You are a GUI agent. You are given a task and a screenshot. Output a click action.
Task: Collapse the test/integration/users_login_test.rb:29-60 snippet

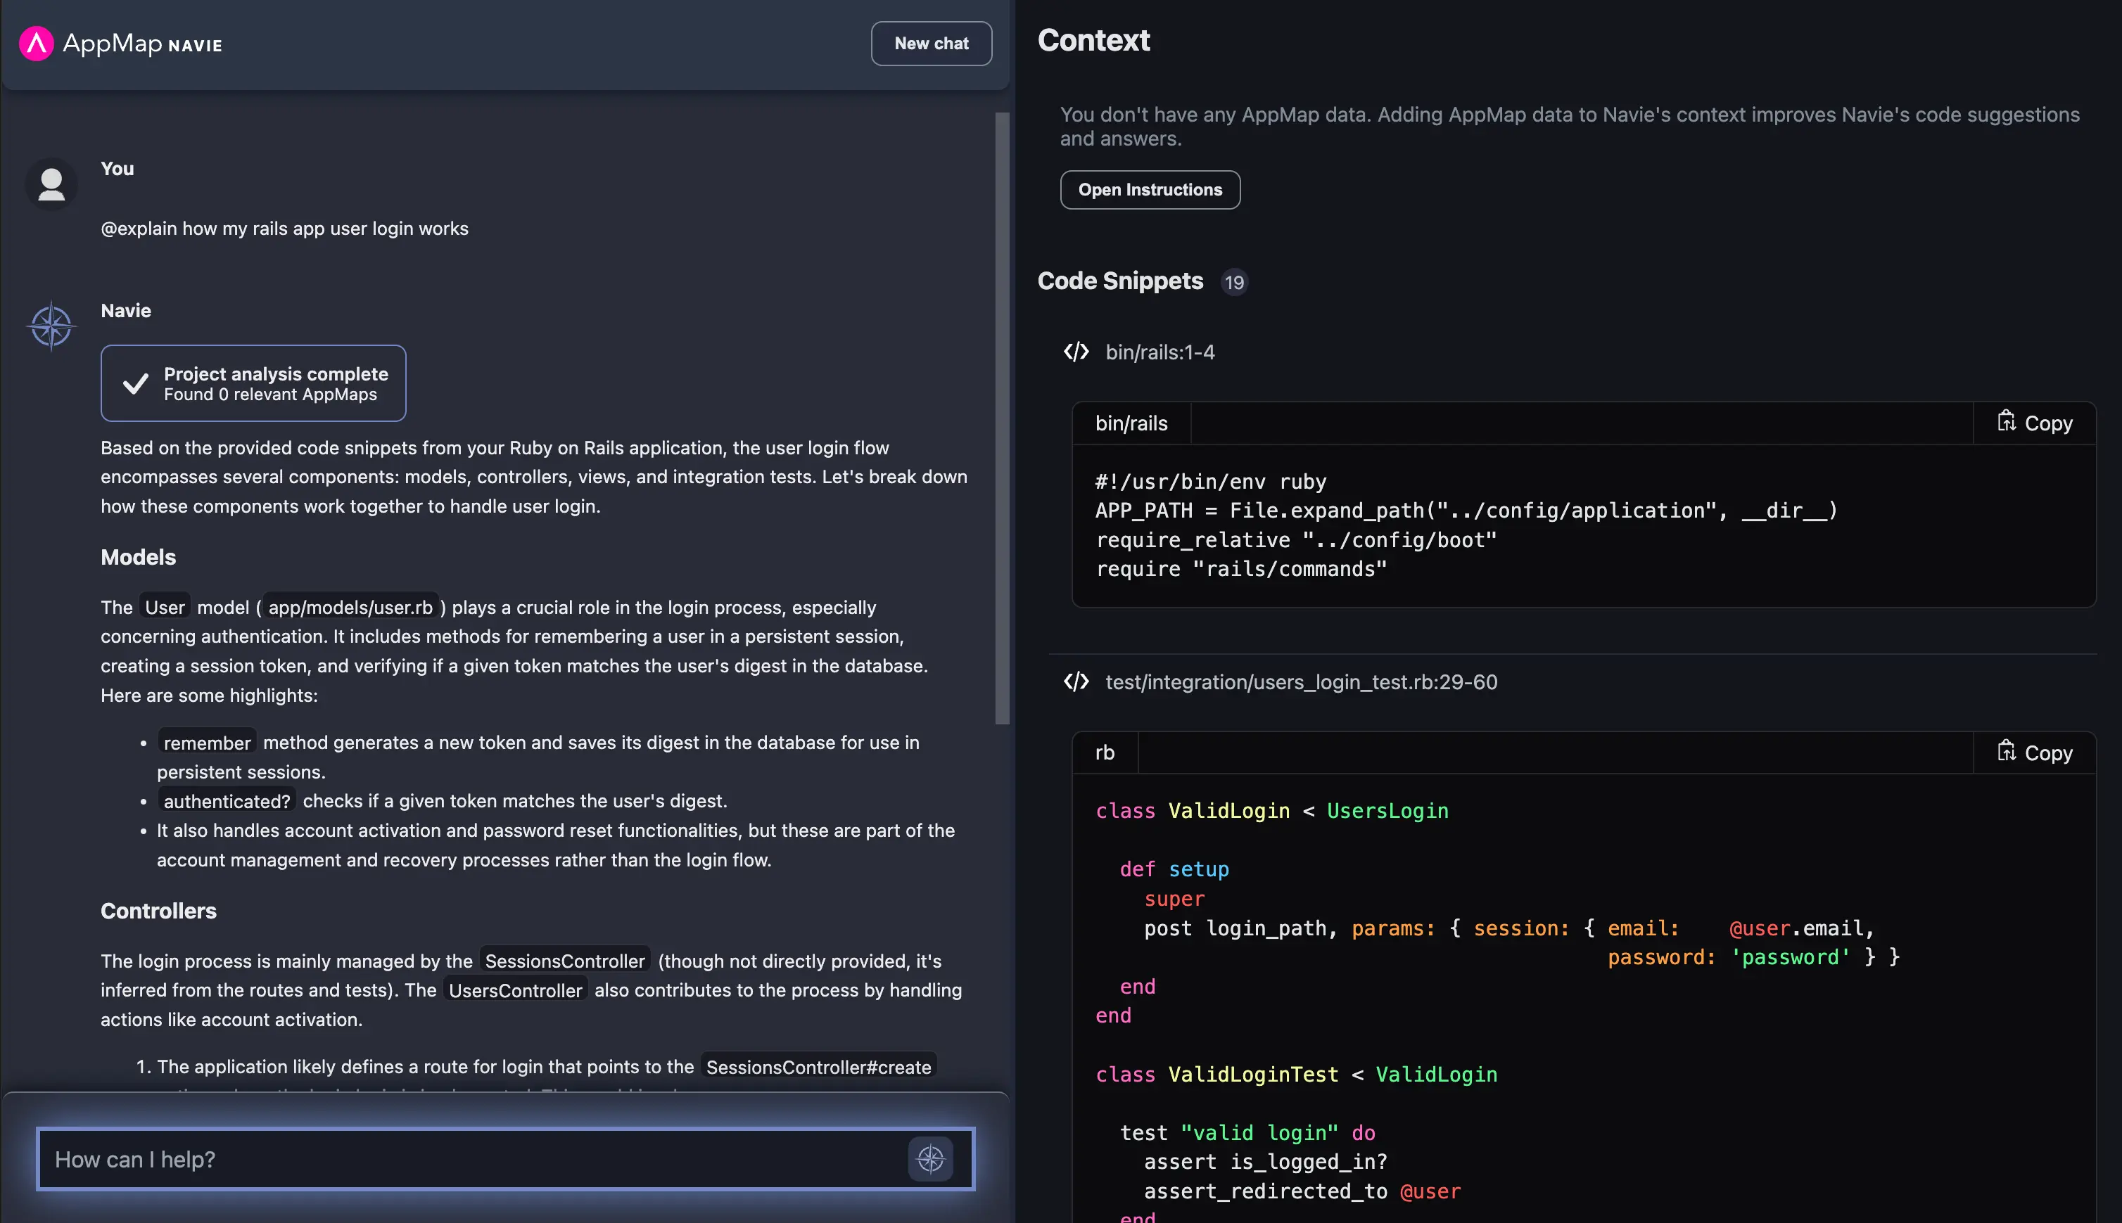[1300, 682]
